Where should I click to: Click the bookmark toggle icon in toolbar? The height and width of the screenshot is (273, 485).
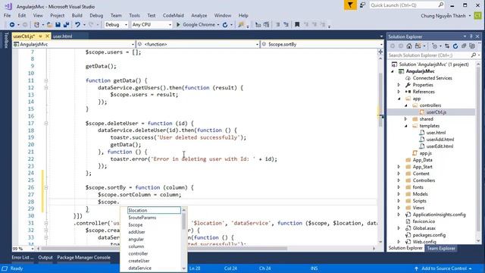coord(297,24)
